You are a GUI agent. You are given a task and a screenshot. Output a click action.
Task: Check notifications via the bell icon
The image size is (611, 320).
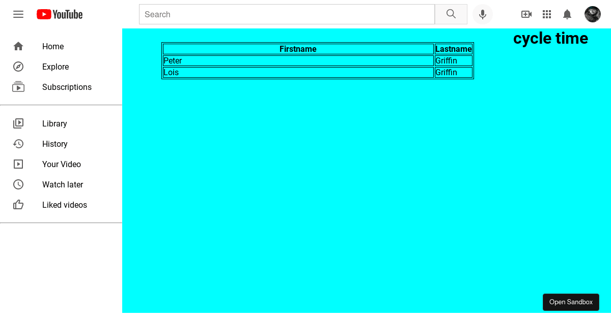[567, 14]
